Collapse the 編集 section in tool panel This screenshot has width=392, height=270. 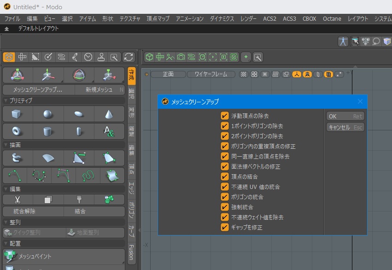6,189
